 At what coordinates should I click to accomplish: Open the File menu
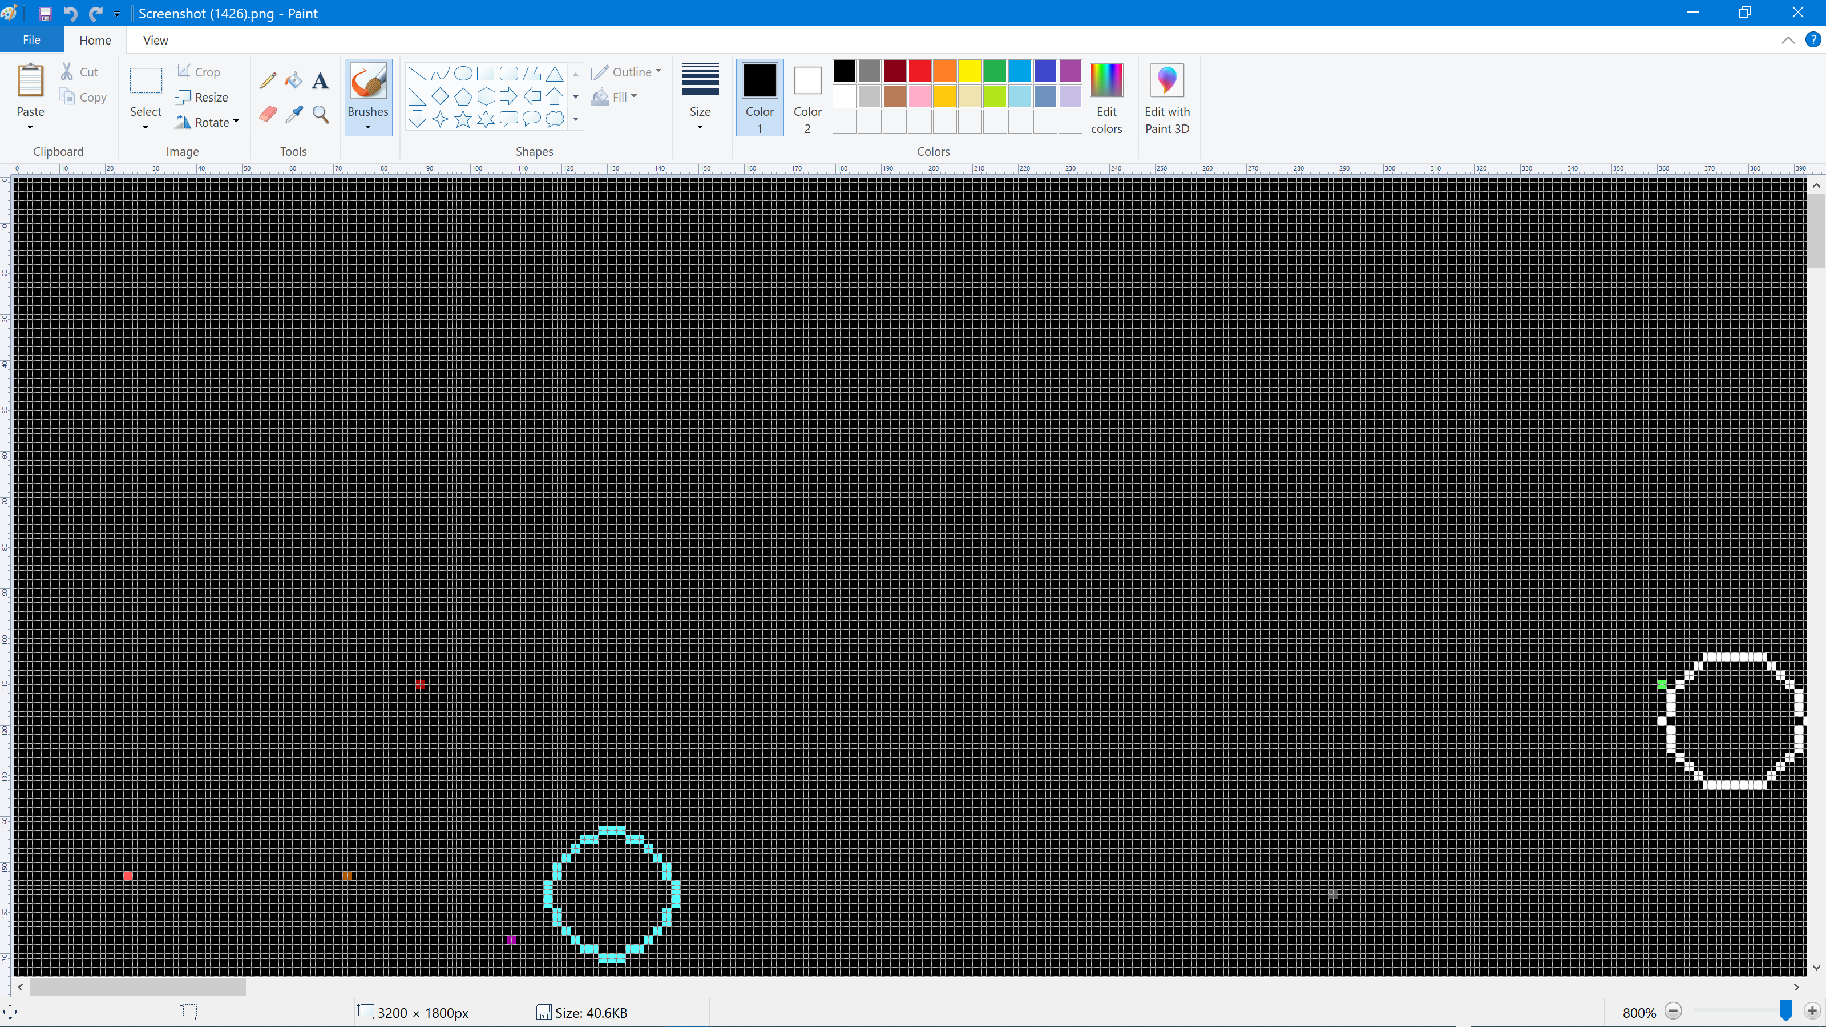[x=31, y=40]
